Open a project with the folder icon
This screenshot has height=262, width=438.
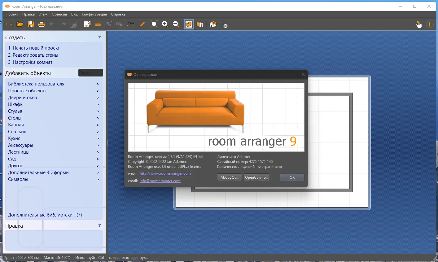point(20,24)
